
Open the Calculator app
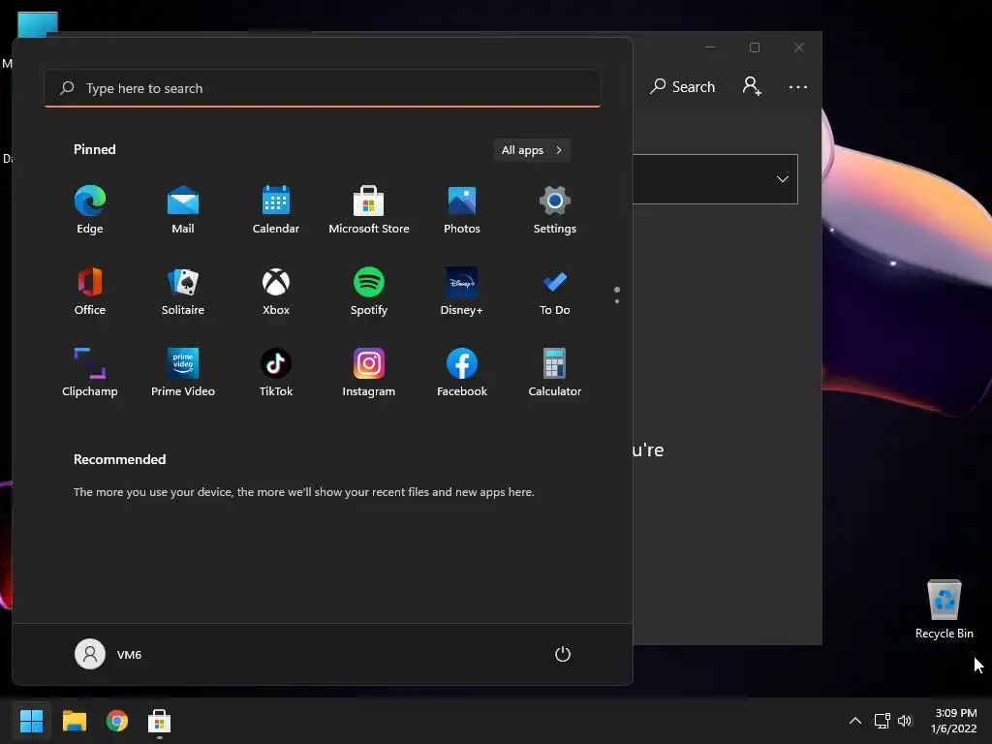click(x=555, y=373)
